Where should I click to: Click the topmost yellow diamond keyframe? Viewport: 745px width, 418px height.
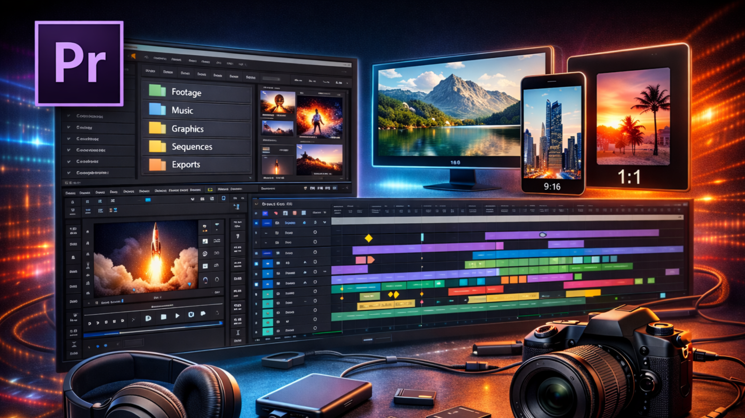[x=368, y=239]
